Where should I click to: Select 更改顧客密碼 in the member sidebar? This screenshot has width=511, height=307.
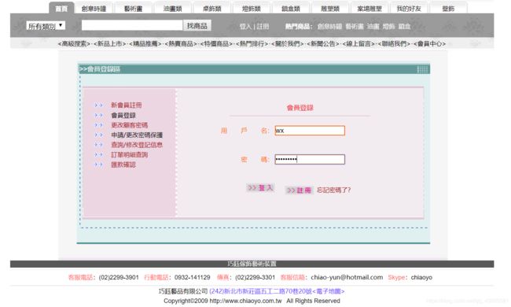130,125
